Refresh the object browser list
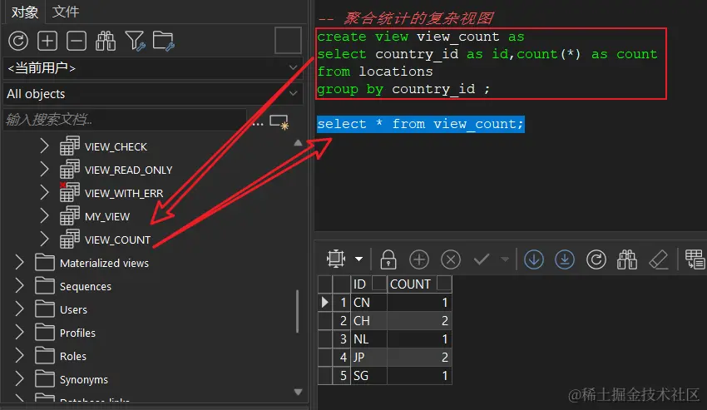 (18, 41)
